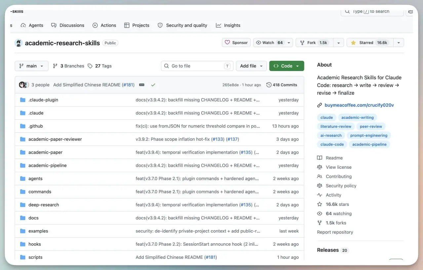This screenshot has width=423, height=270.
Task: Open the Projects tab
Action: click(x=137, y=25)
